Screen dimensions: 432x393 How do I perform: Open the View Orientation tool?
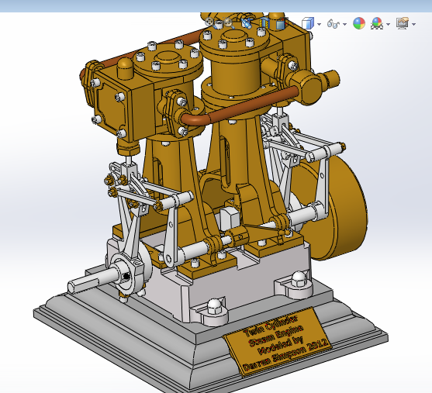pyautogui.click(x=282, y=23)
